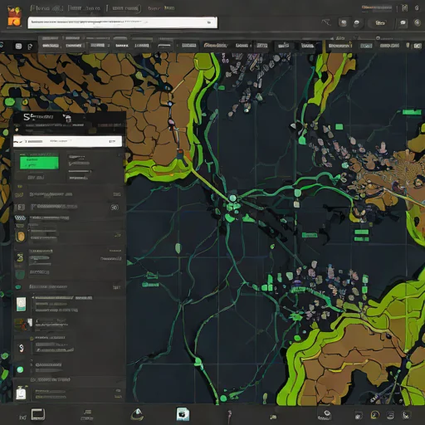This screenshot has height=425, width=425.
Task: Select the cursor arrow tool in top-right toolbar
Action: click(x=326, y=22)
